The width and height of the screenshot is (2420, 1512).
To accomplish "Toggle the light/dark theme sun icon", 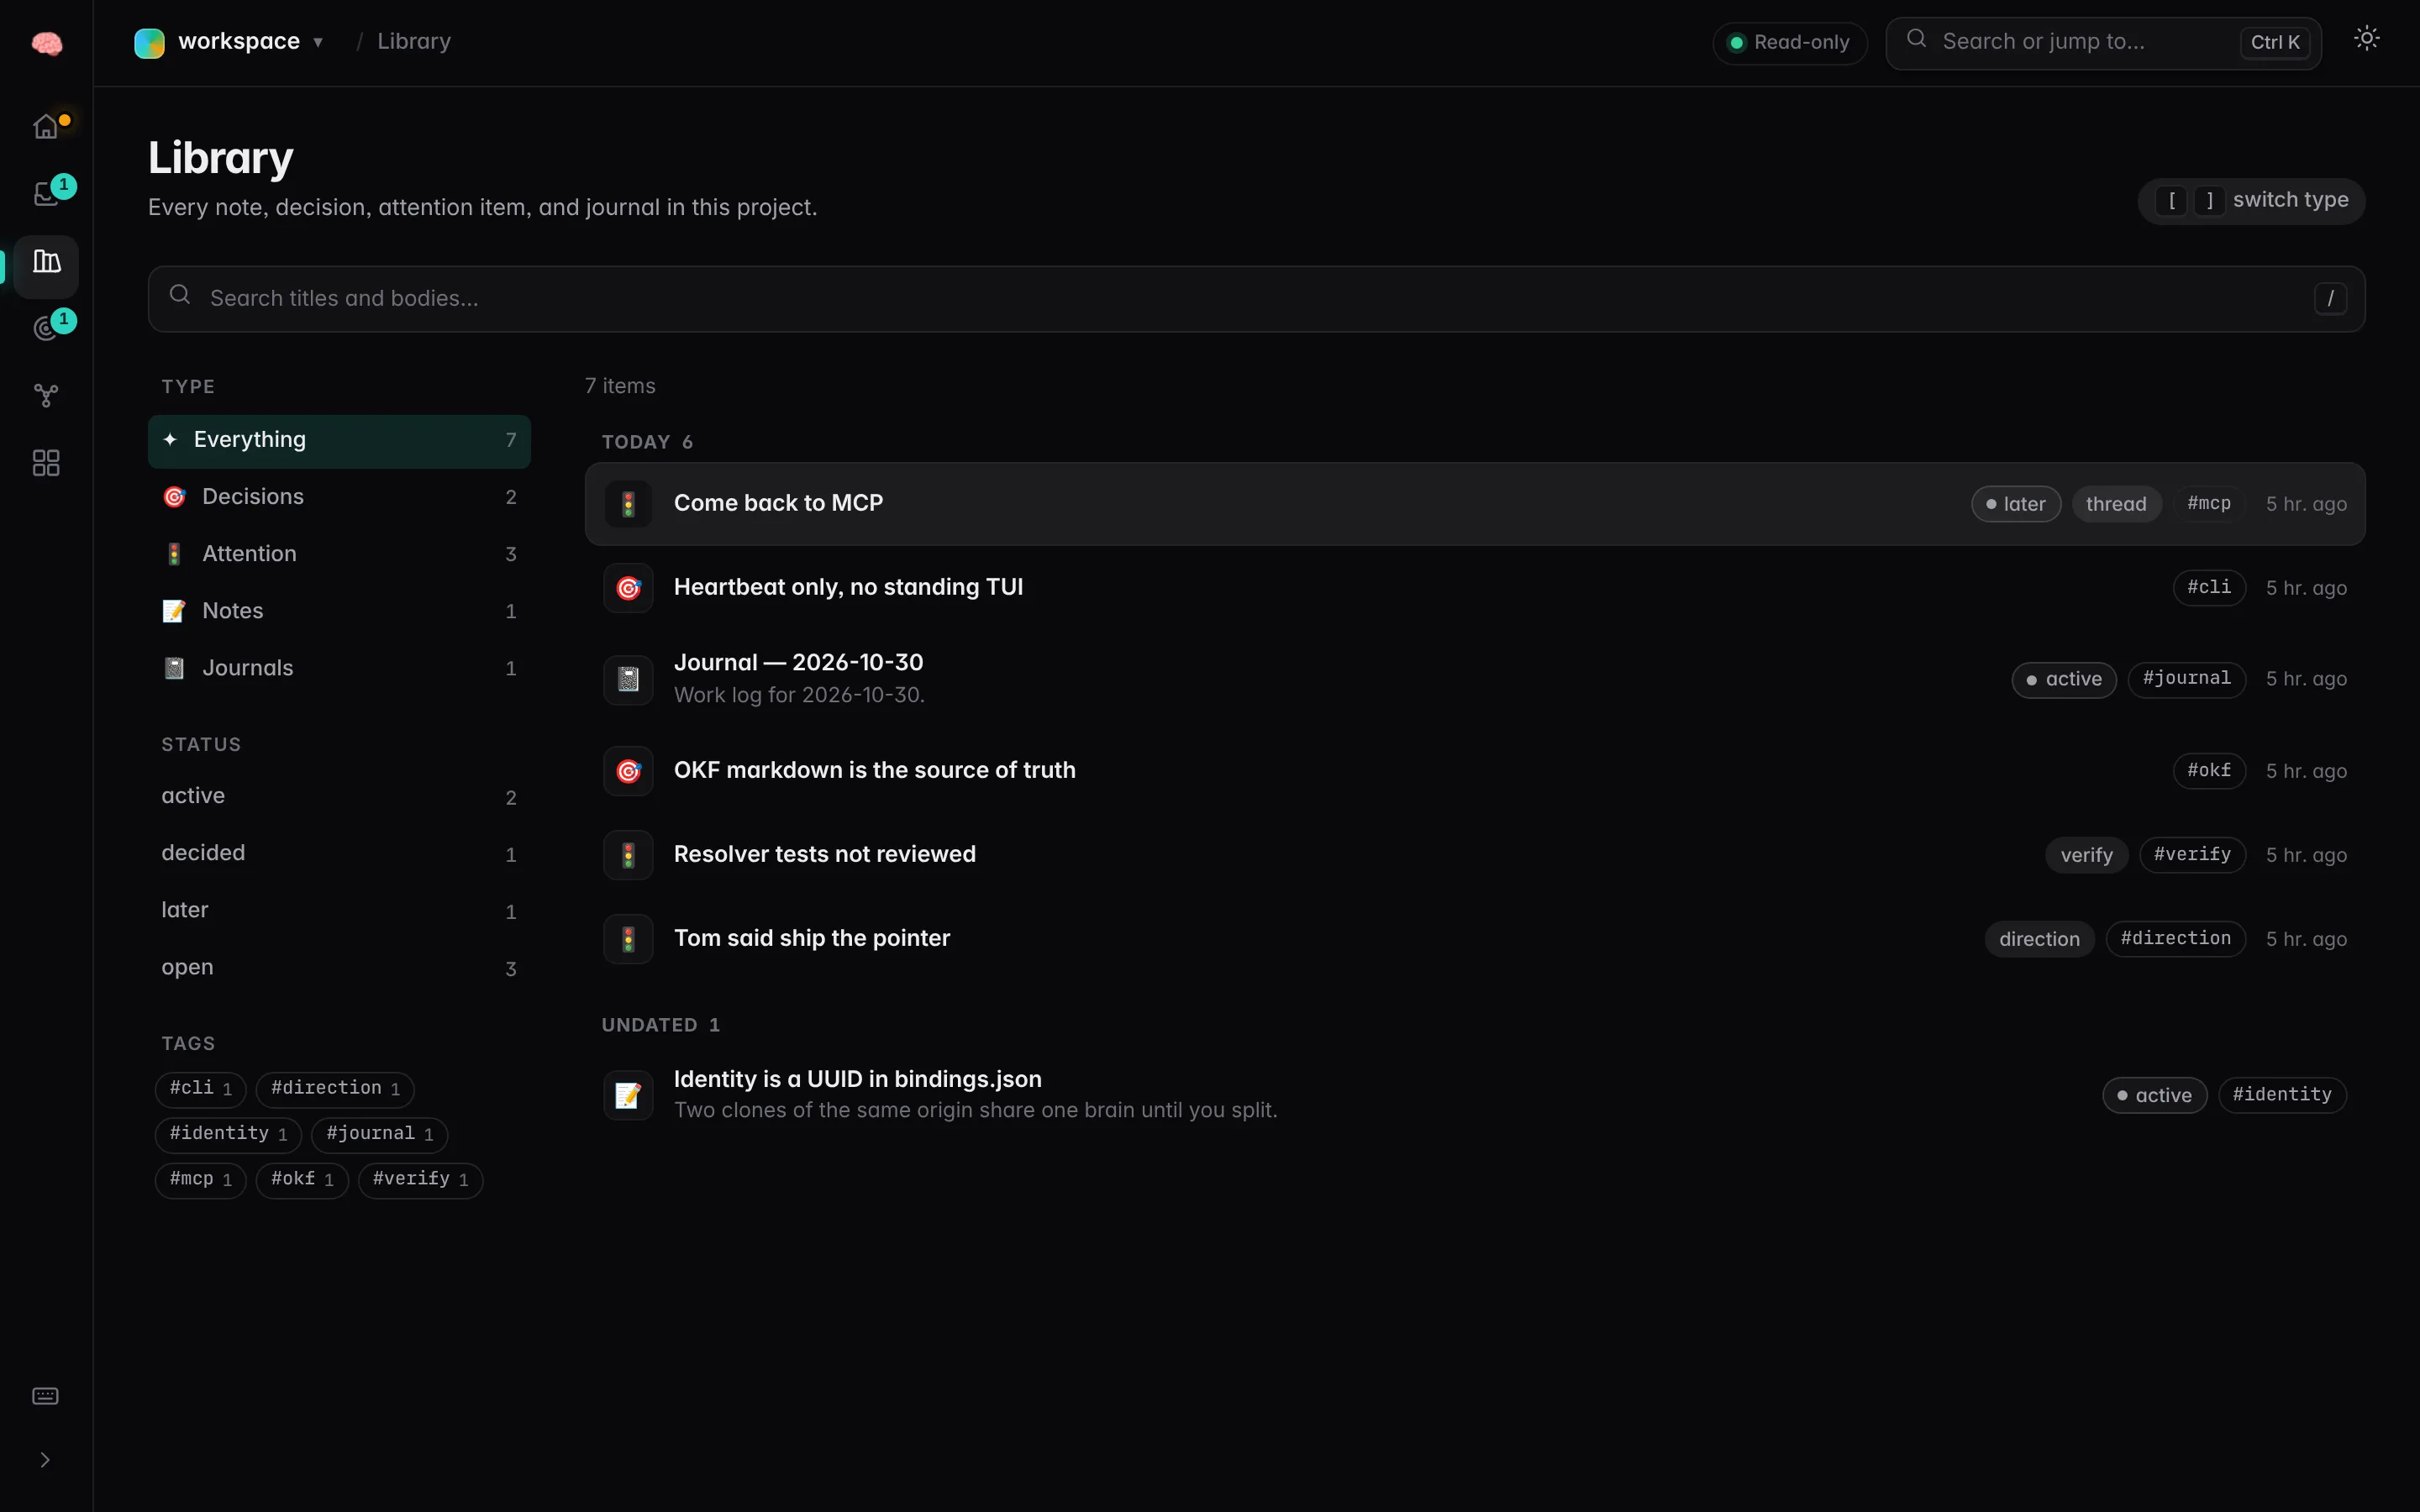I will (2366, 38).
